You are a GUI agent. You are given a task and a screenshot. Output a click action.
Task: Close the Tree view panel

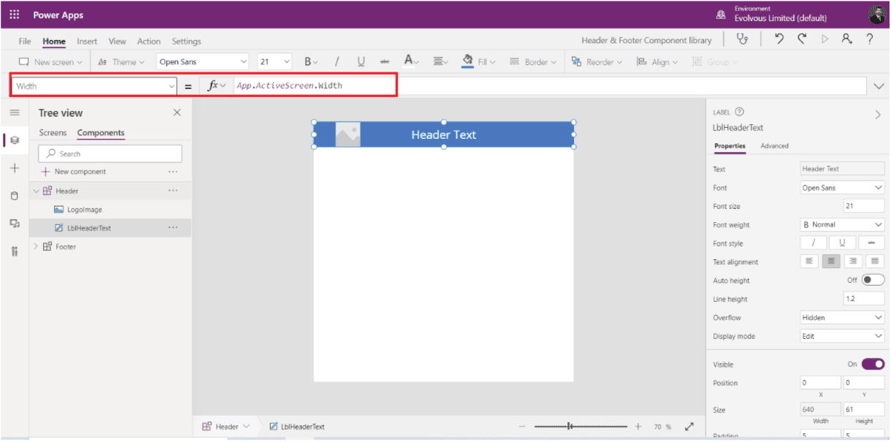point(177,113)
